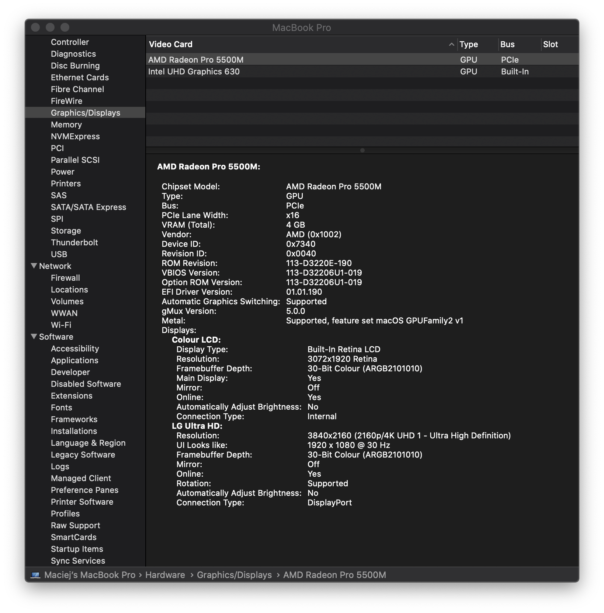Open the Wi-Fi network section

(61, 325)
